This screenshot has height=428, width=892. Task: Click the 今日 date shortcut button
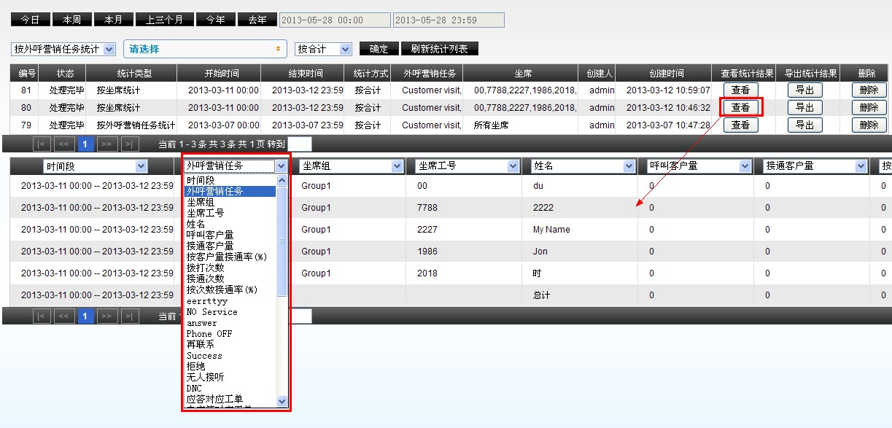[x=30, y=20]
